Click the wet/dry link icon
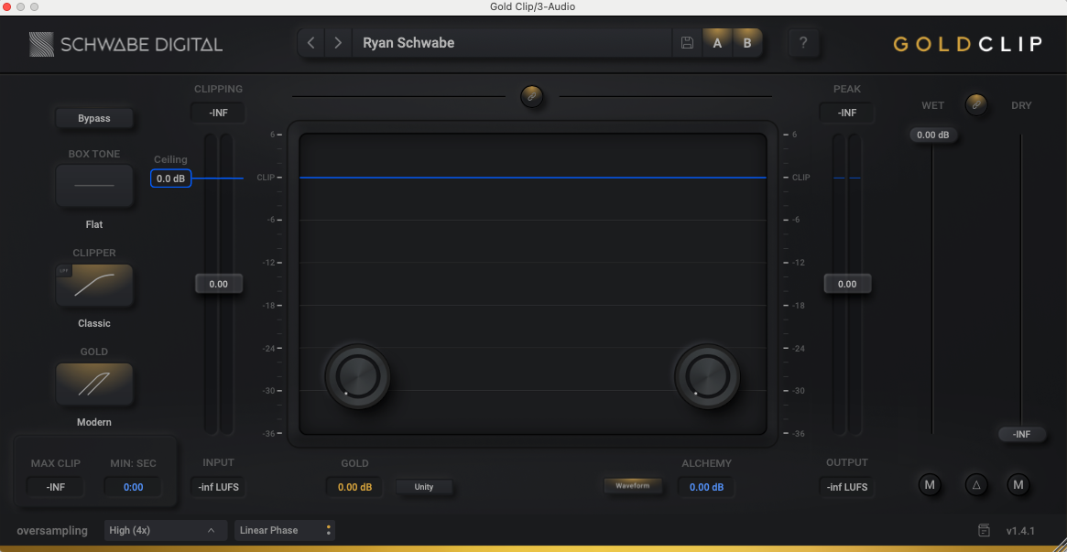Viewport: 1067px width, 552px height. [x=977, y=105]
